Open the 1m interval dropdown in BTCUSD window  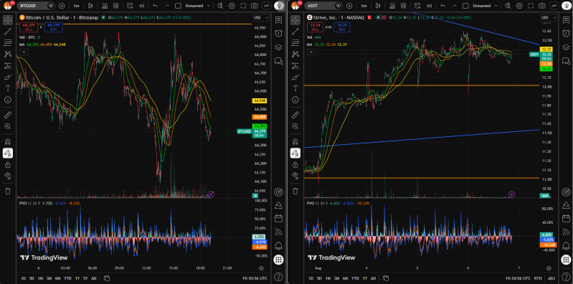coord(76,6)
